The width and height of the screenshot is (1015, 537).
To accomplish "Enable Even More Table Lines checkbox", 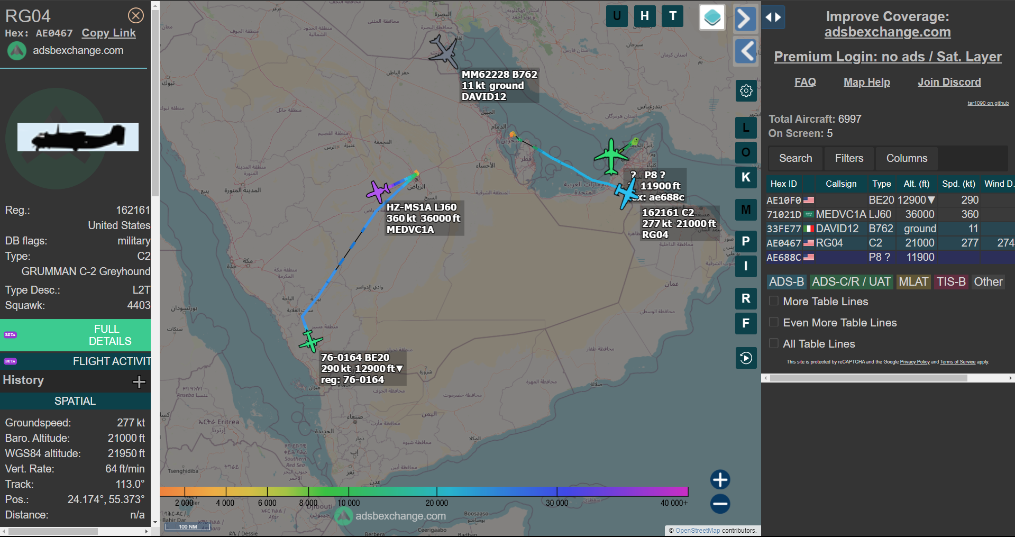I will coord(774,322).
